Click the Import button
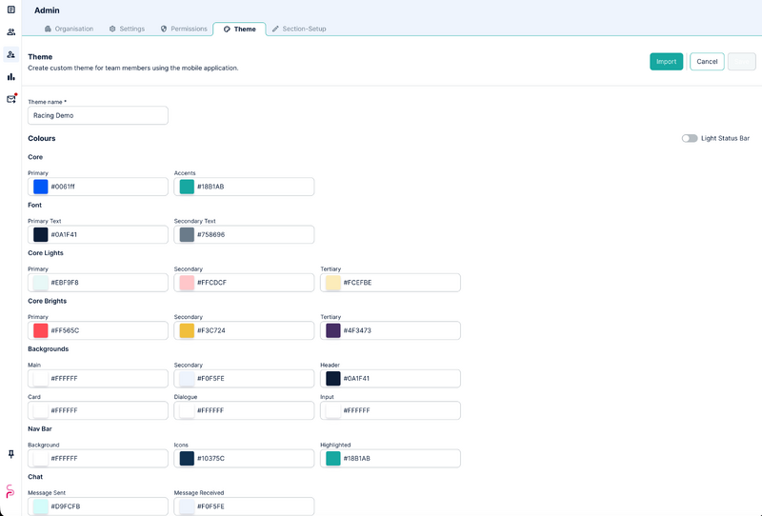 point(666,62)
